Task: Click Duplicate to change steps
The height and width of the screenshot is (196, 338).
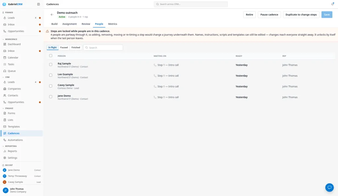Action: pyautogui.click(x=301, y=15)
